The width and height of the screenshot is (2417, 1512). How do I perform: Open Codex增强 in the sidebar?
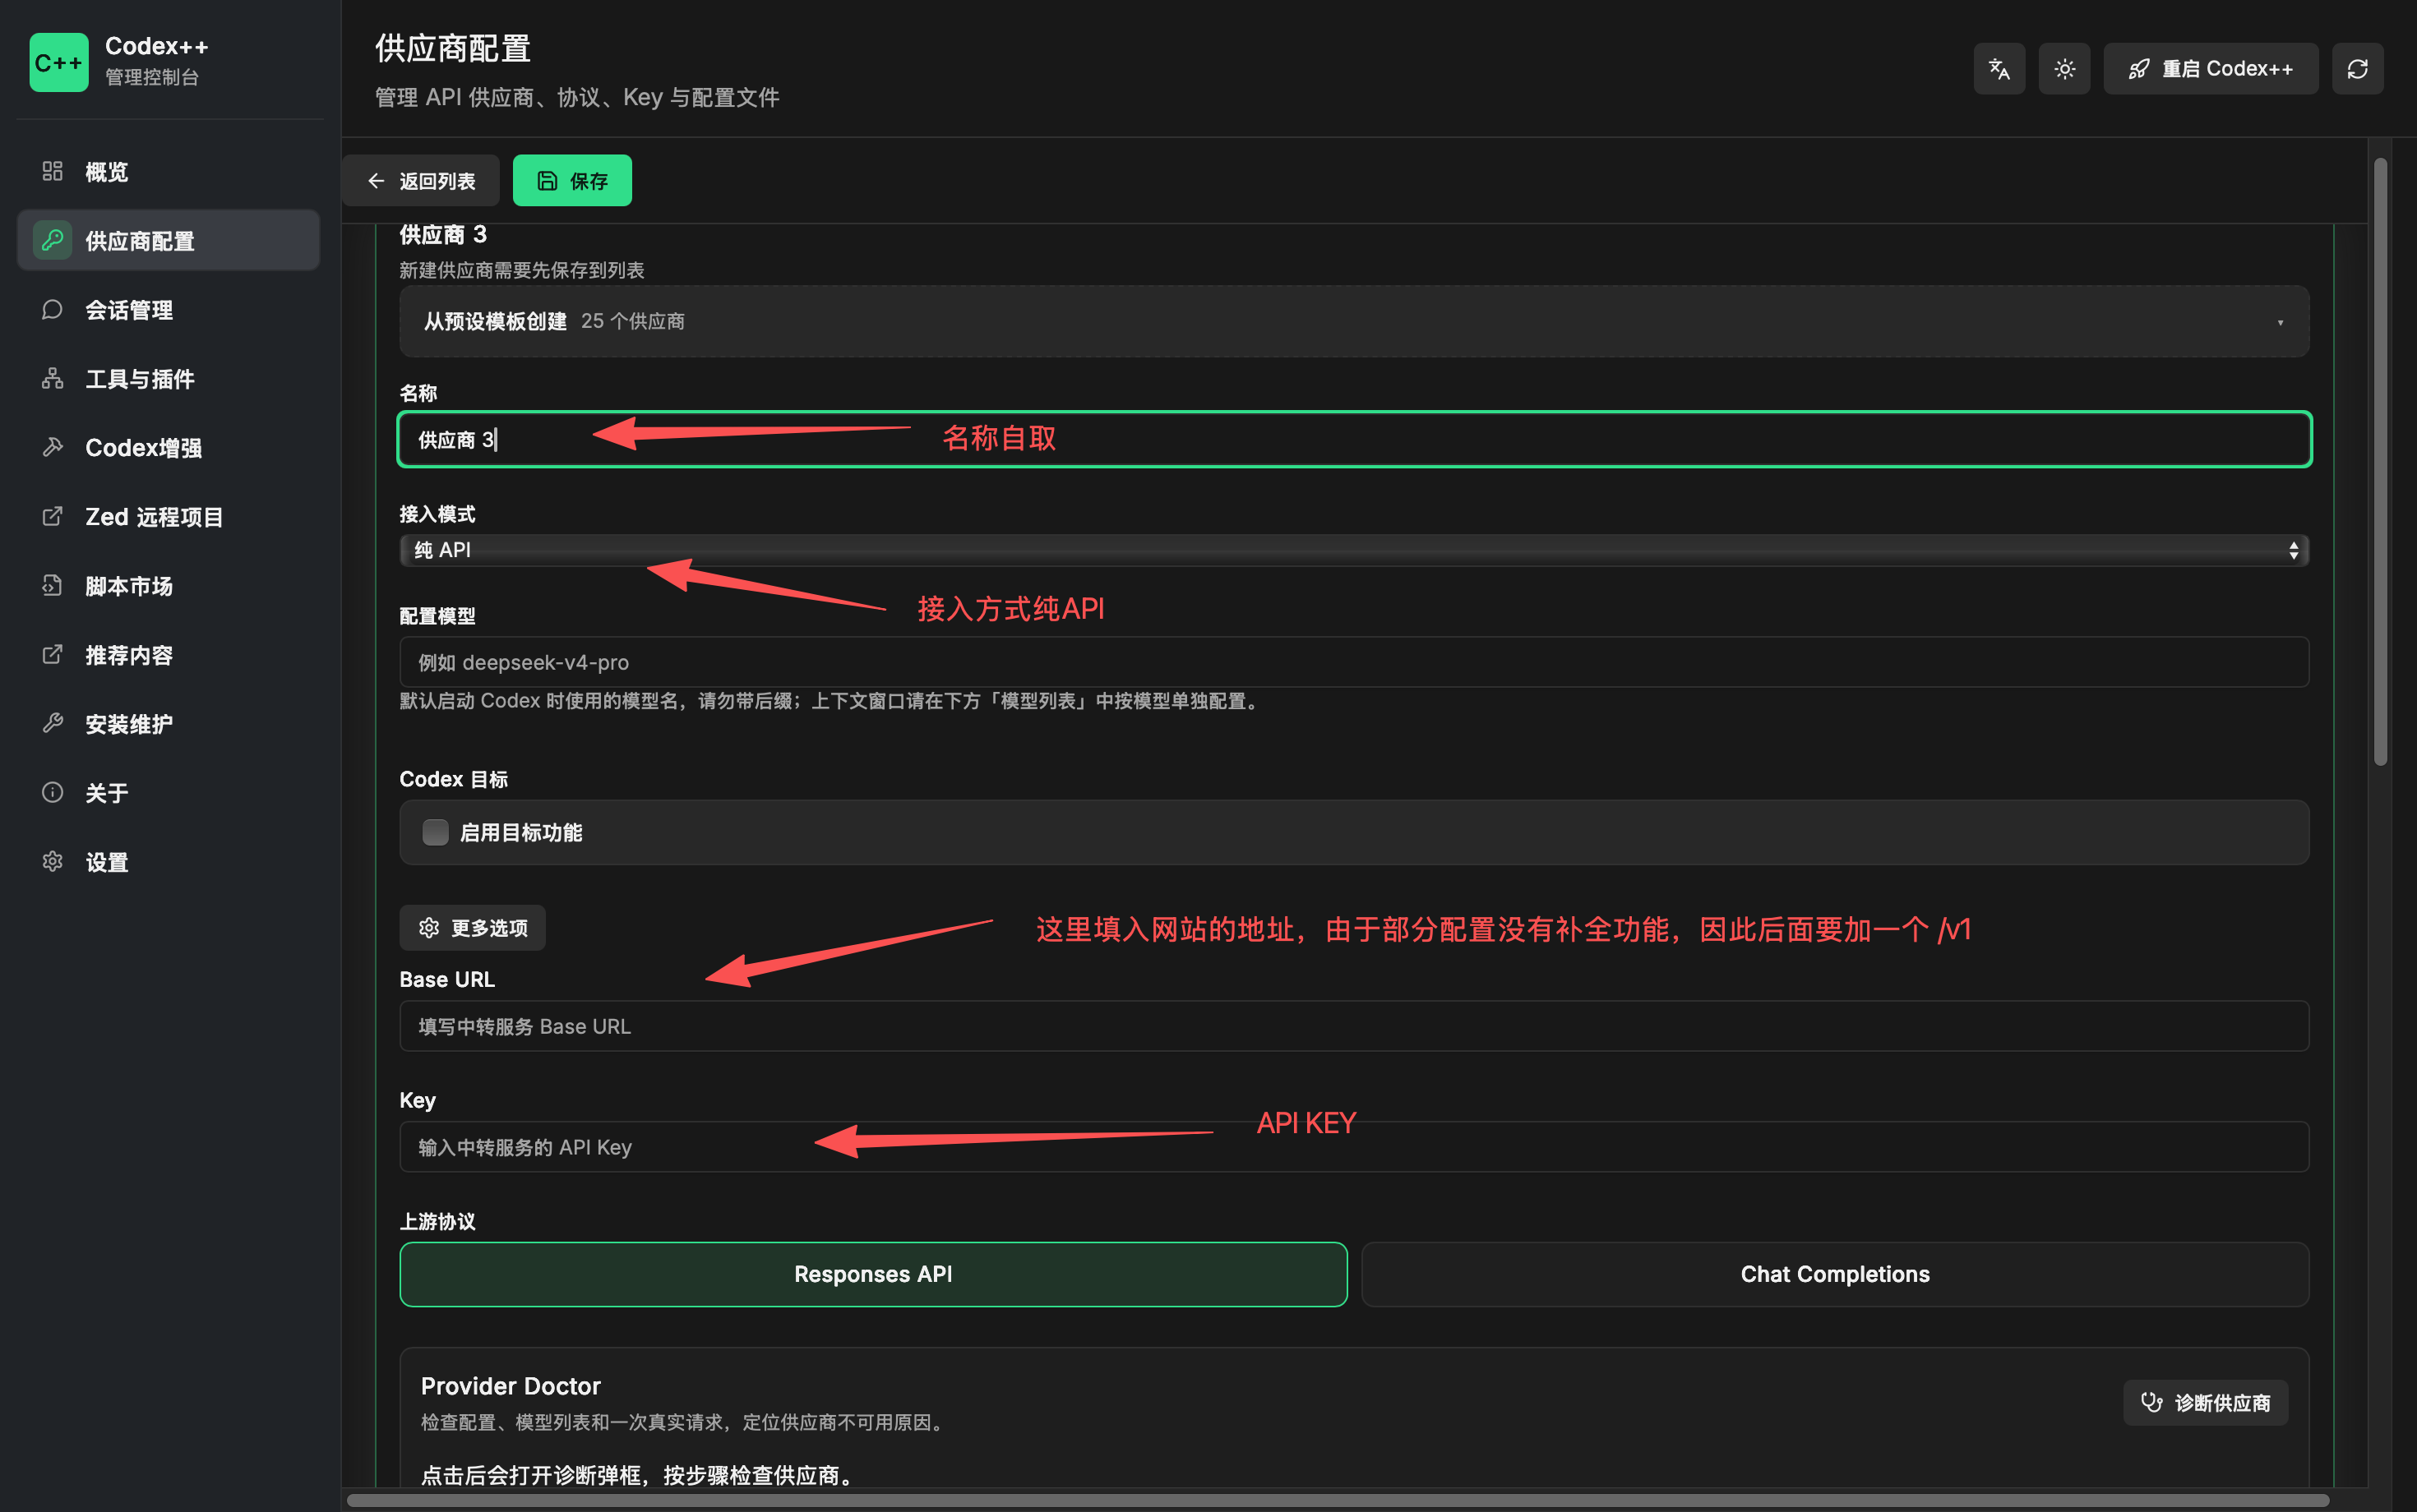pyautogui.click(x=168, y=447)
